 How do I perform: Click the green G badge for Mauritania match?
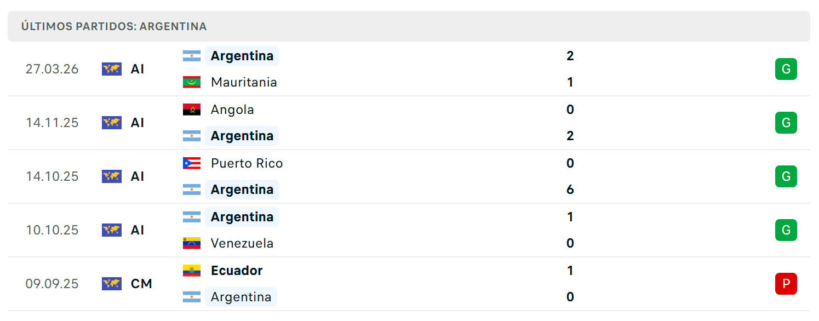tap(786, 69)
